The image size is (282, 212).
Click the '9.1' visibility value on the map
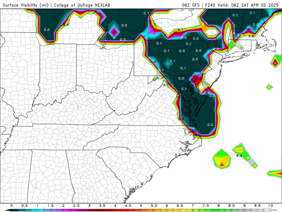(x=166, y=85)
